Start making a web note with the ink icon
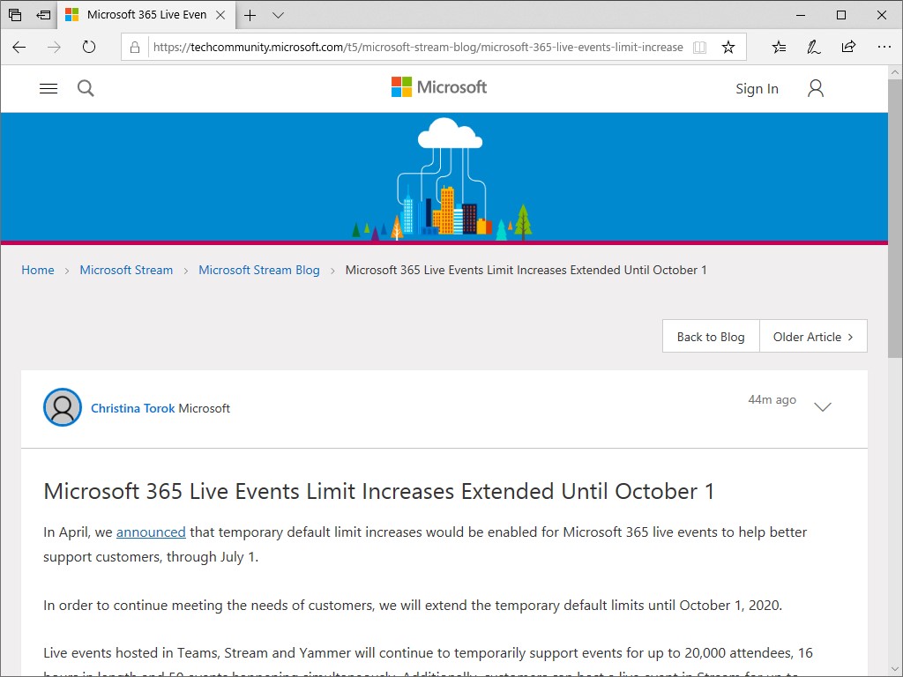 pos(813,47)
